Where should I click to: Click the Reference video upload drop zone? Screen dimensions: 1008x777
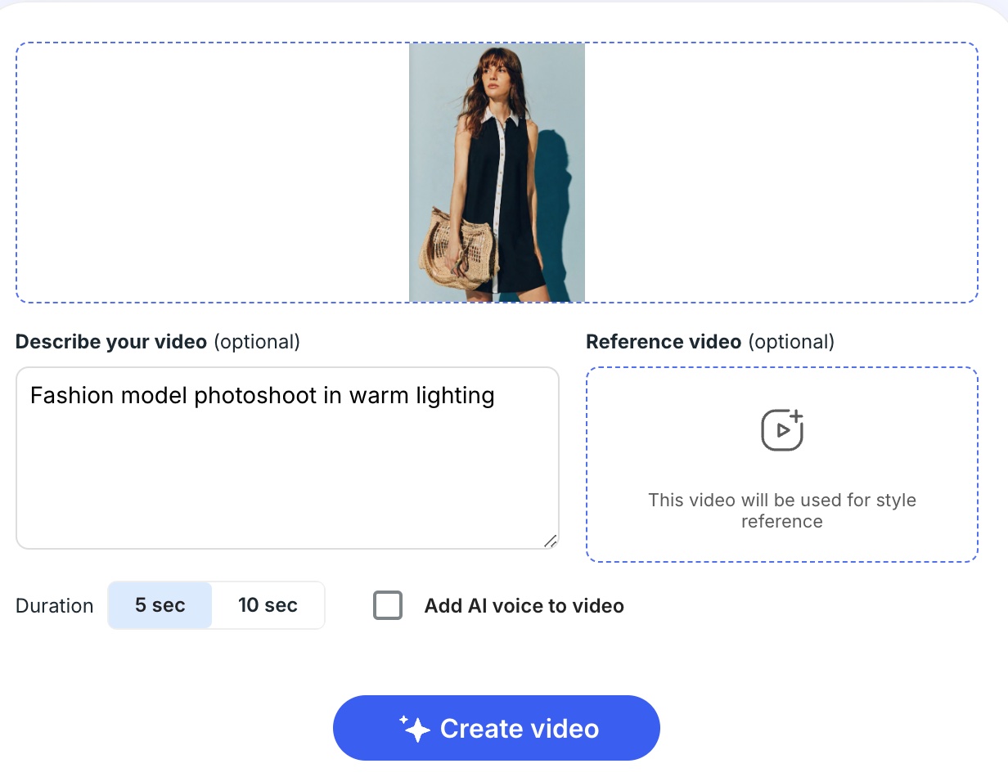pos(781,465)
